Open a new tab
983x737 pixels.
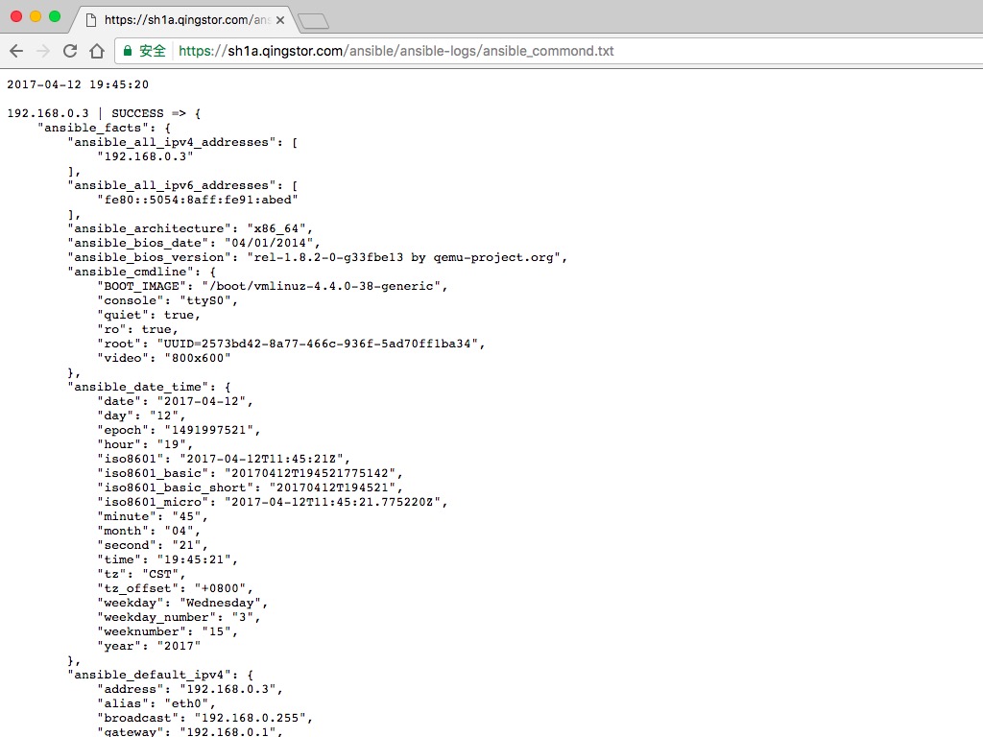click(312, 20)
